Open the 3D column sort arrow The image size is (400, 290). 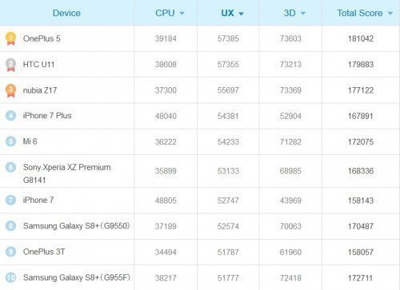[x=302, y=14]
